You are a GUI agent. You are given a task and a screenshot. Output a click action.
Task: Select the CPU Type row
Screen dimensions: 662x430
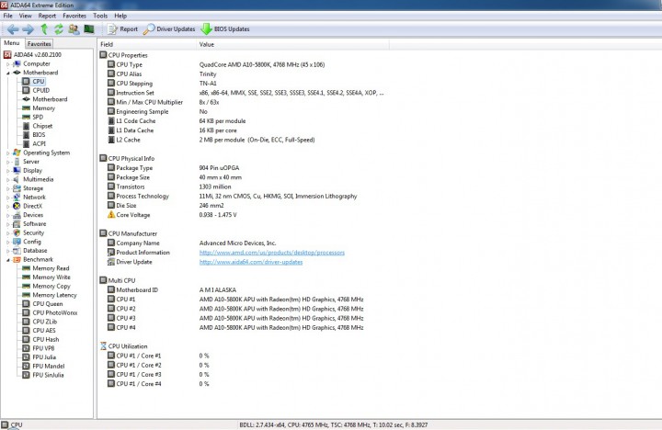pos(245,64)
